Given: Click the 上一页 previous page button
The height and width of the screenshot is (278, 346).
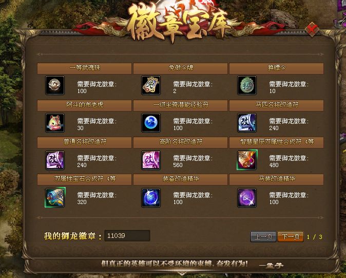Looking at the screenshot, I should click(x=263, y=237).
